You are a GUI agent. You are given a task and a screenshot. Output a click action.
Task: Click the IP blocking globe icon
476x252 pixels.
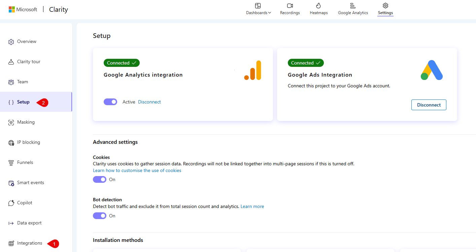[x=11, y=142]
